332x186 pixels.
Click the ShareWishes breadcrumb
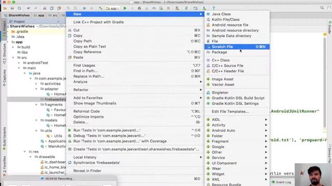pos(17,16)
